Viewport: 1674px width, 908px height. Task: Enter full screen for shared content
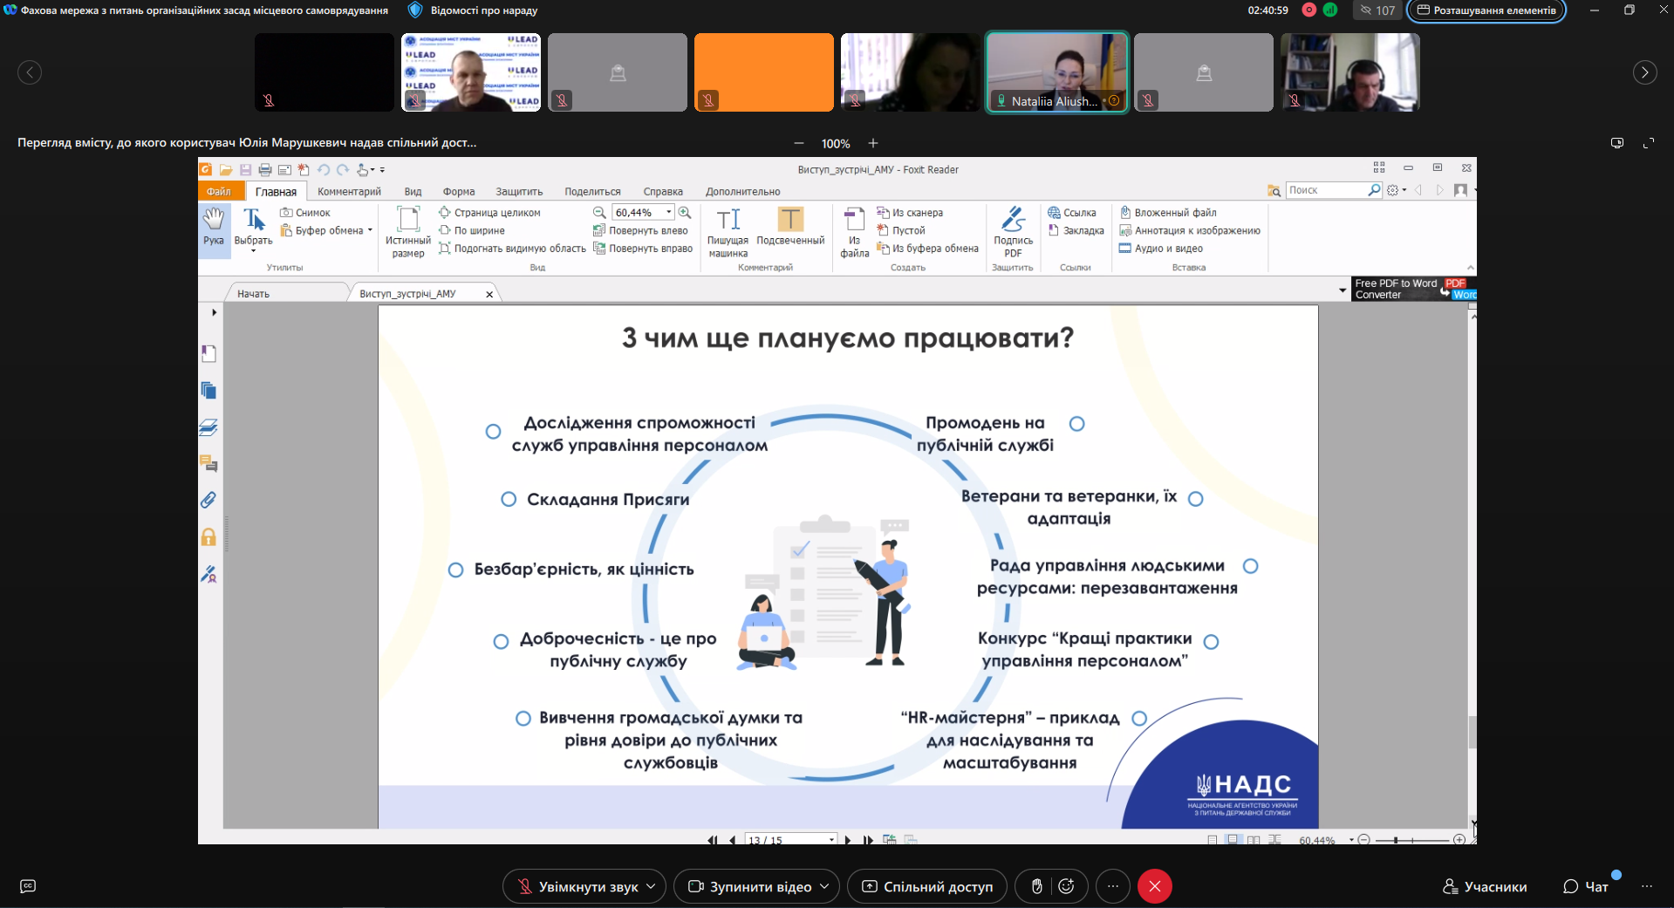1648,143
